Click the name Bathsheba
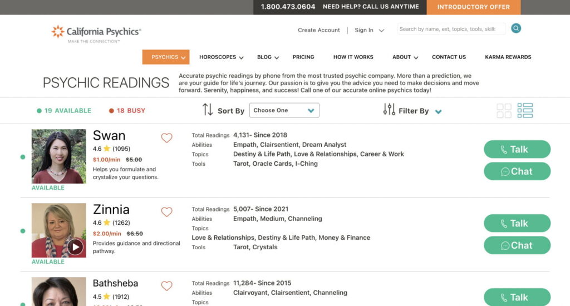Screen dimensions: 570x306 click(x=115, y=283)
